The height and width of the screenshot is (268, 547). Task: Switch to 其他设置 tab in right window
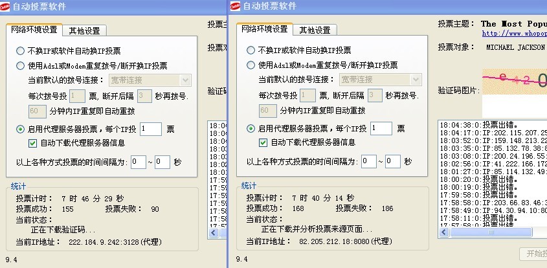tap(315, 30)
